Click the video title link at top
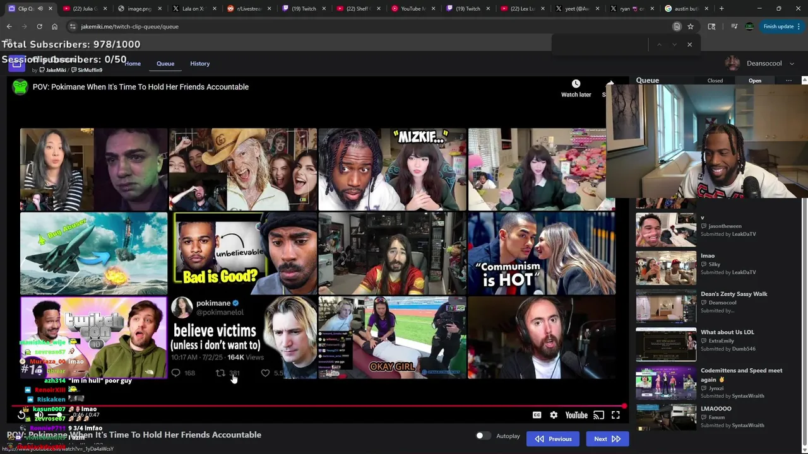 (141, 87)
